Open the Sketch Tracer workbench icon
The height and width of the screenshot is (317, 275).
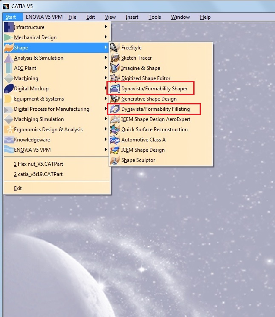click(x=115, y=58)
